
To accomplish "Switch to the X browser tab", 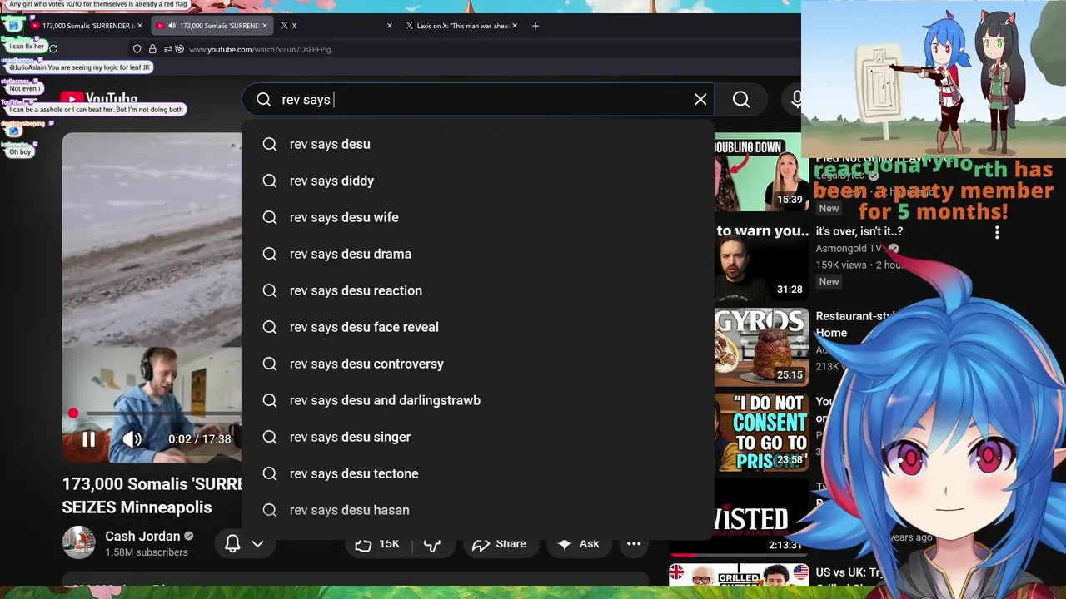I will coord(336,26).
